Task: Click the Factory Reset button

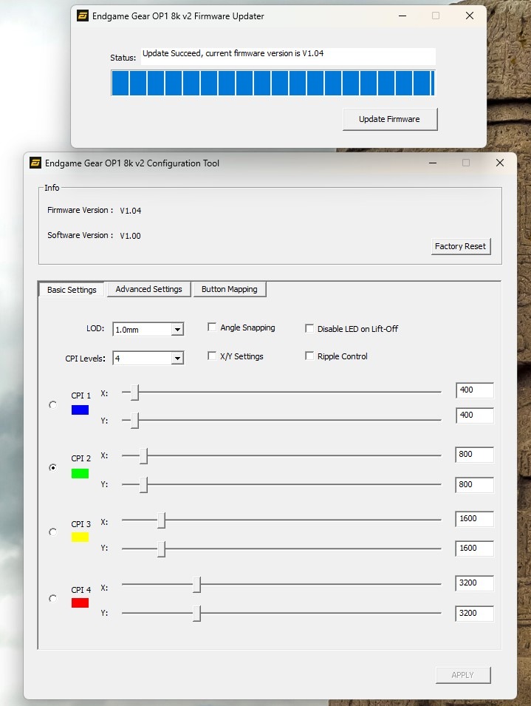Action: (460, 246)
